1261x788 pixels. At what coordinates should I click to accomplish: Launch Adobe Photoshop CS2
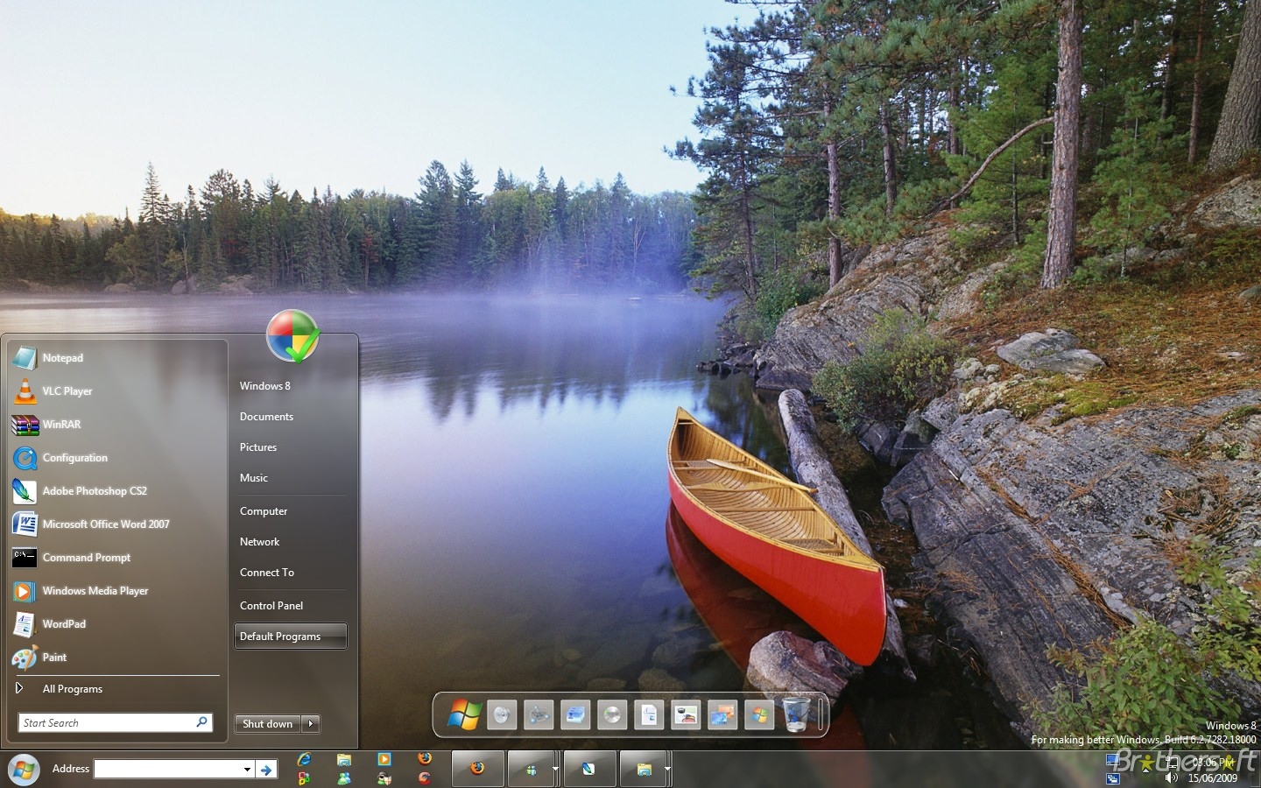[95, 490]
